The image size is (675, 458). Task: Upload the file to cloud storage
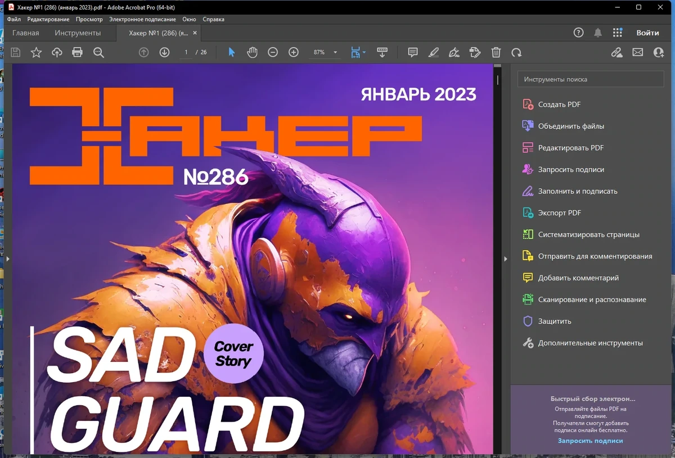57,52
